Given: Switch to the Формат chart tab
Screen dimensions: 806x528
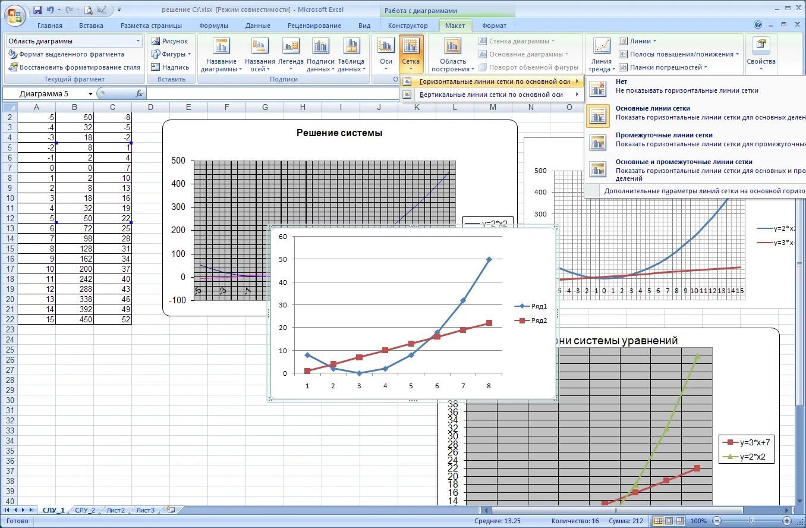Looking at the screenshot, I should [494, 26].
